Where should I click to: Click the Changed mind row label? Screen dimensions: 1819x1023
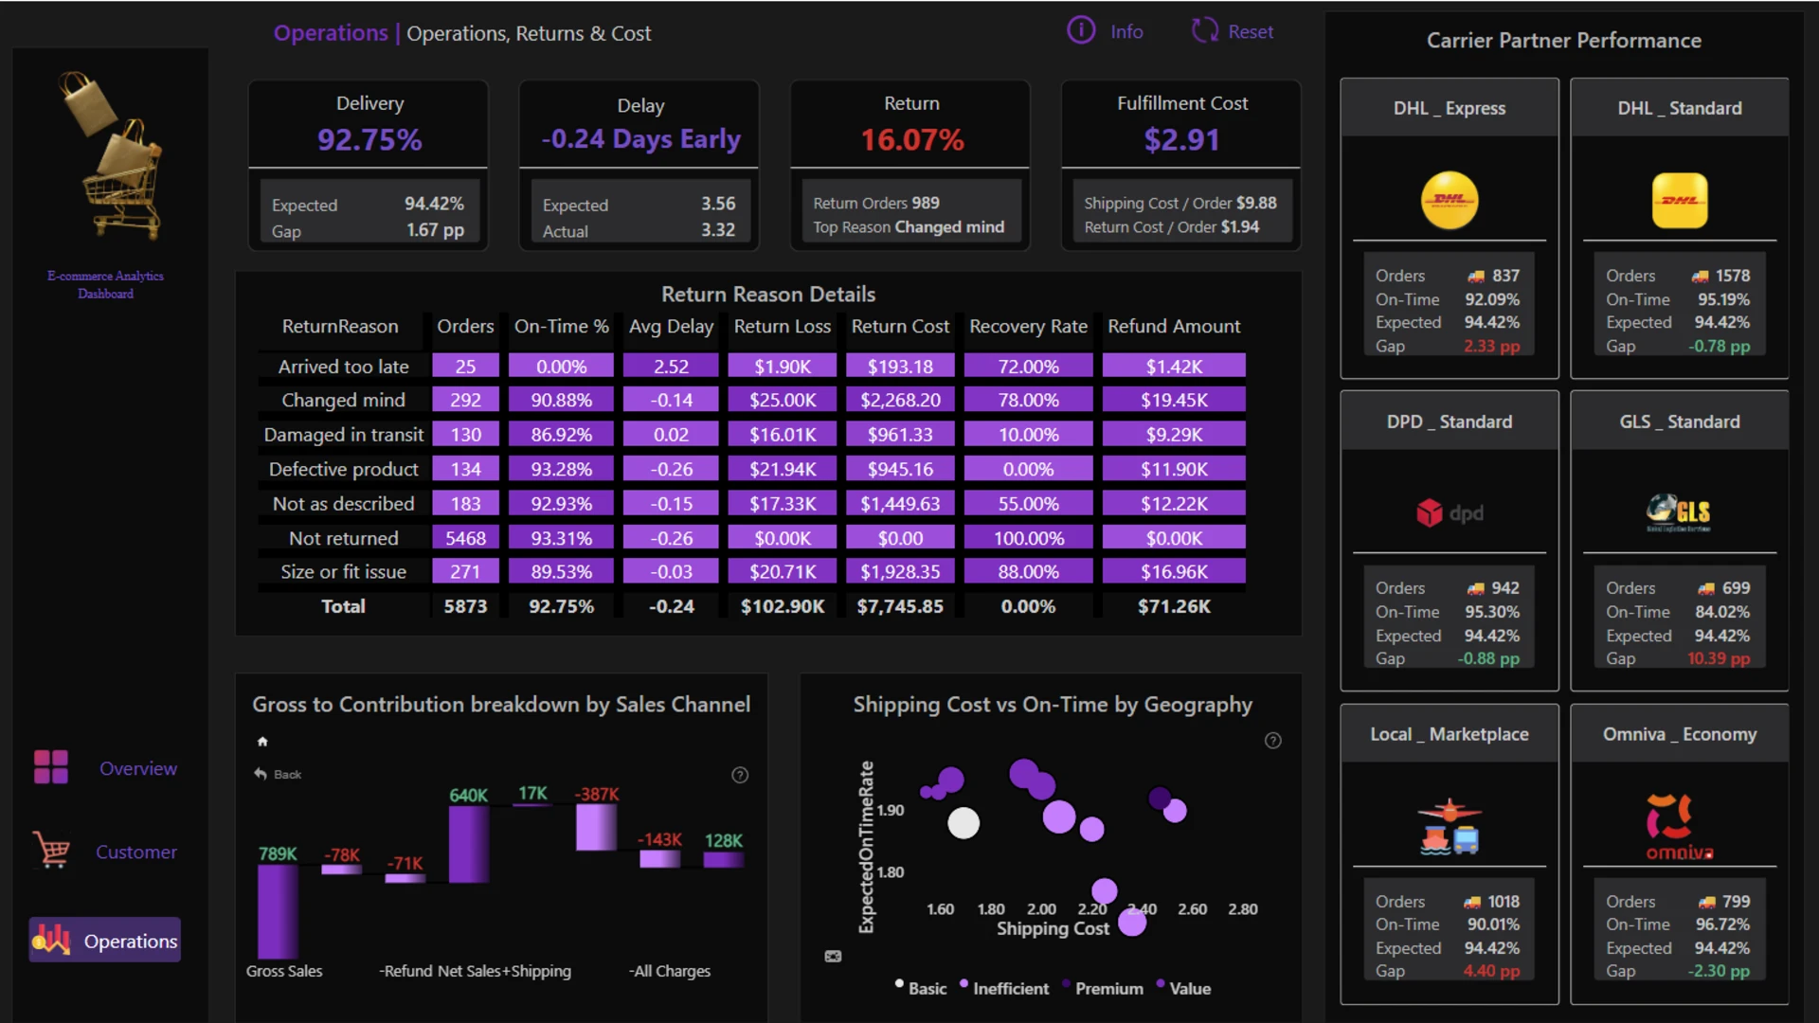[343, 400]
